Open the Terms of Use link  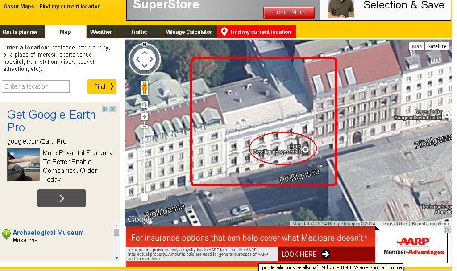(x=394, y=224)
